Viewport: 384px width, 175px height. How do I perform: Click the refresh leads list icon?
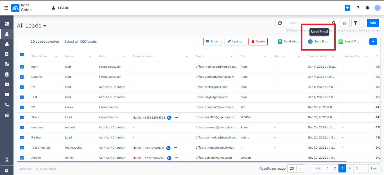click(280, 23)
